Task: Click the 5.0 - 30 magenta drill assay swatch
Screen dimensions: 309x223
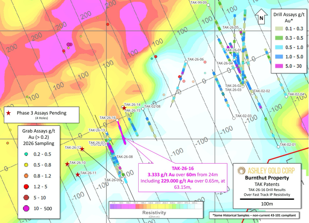Action: point(279,66)
